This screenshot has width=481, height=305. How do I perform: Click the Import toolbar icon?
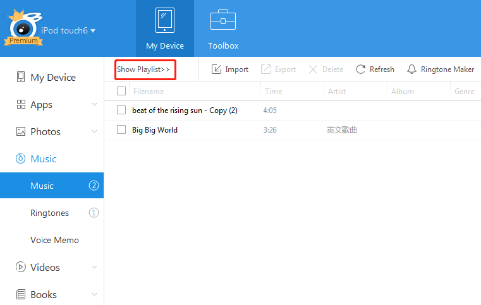coord(216,69)
